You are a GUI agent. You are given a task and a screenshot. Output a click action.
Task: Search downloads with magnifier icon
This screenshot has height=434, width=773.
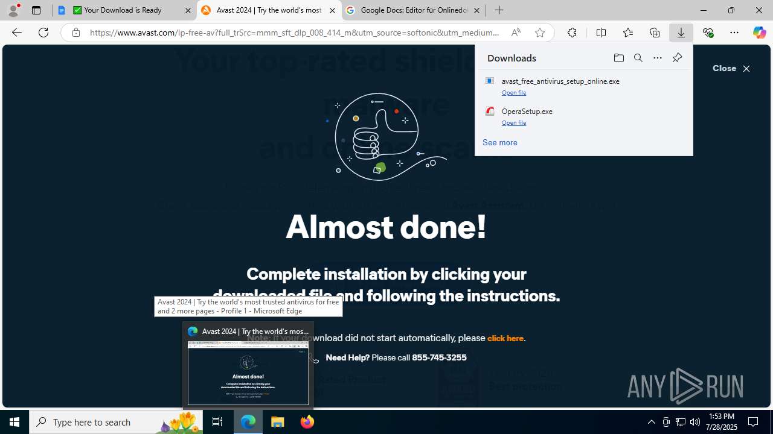click(638, 58)
